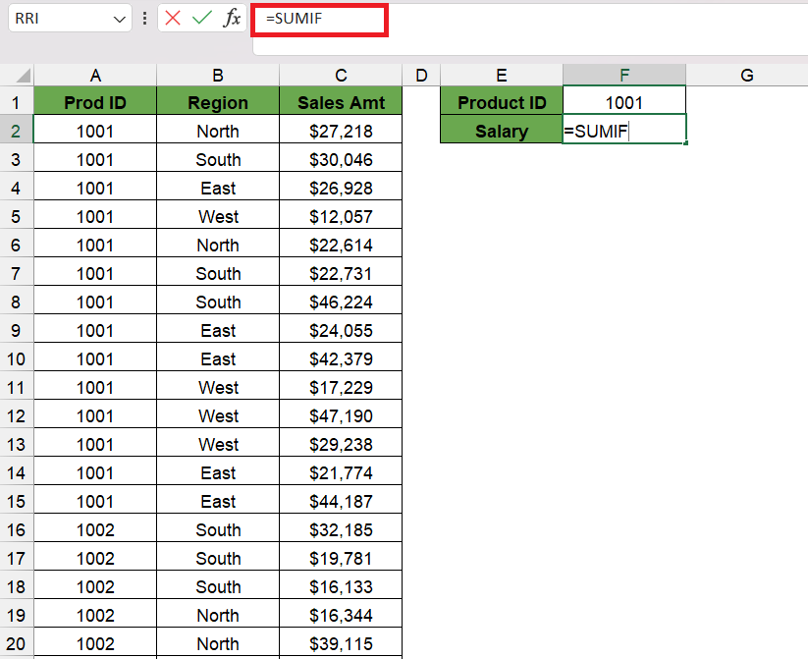The image size is (808, 659).
Task: Confirm the formula with the green checkmark
Action: 202,19
